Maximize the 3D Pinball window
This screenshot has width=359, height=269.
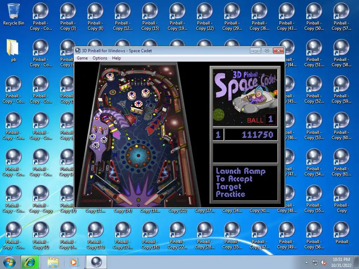click(267, 50)
